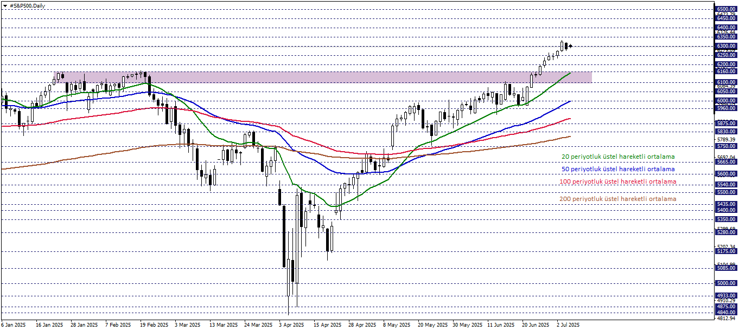
Task: Click the 28 Jan 2025 date label
Action: pos(84,325)
